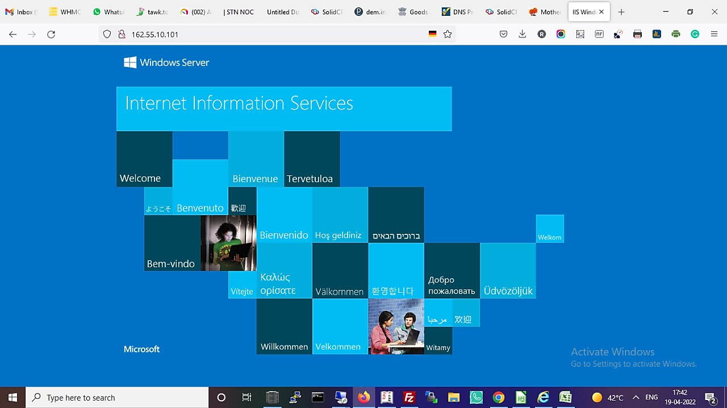Click the Tervetuloa tile
The height and width of the screenshot is (408, 727).
[312, 159]
